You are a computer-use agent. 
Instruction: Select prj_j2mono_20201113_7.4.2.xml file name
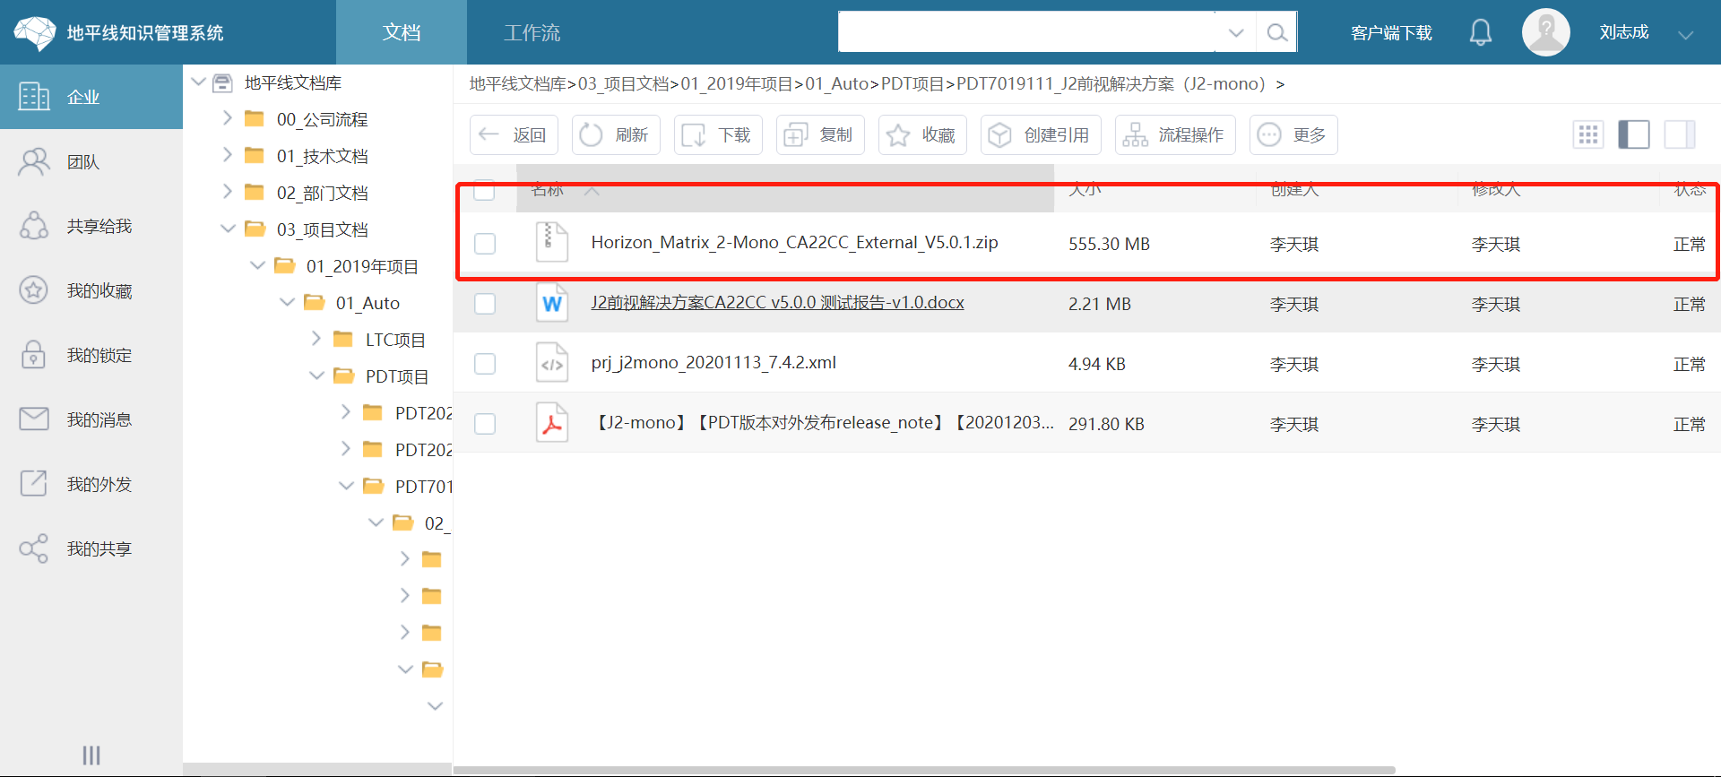713,363
